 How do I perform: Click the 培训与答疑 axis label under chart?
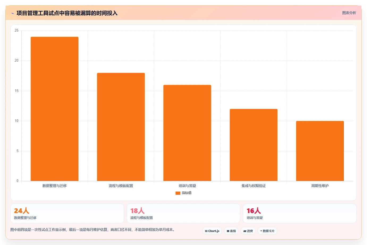pos(187,186)
